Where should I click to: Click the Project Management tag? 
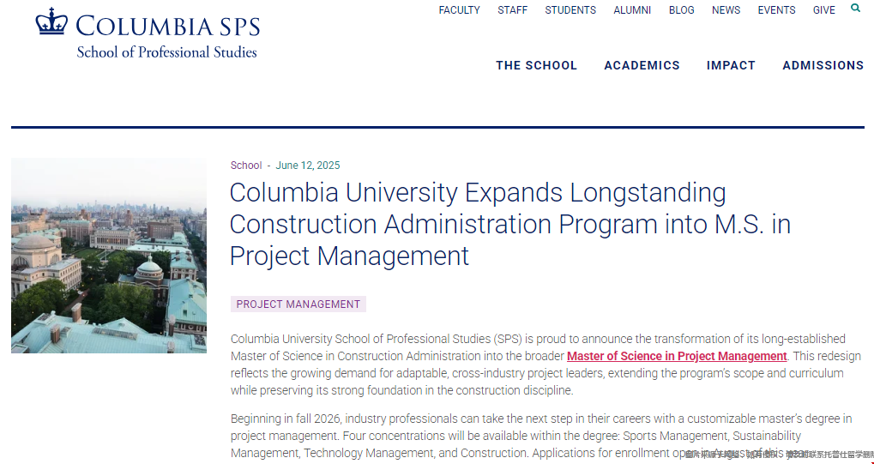tap(298, 304)
